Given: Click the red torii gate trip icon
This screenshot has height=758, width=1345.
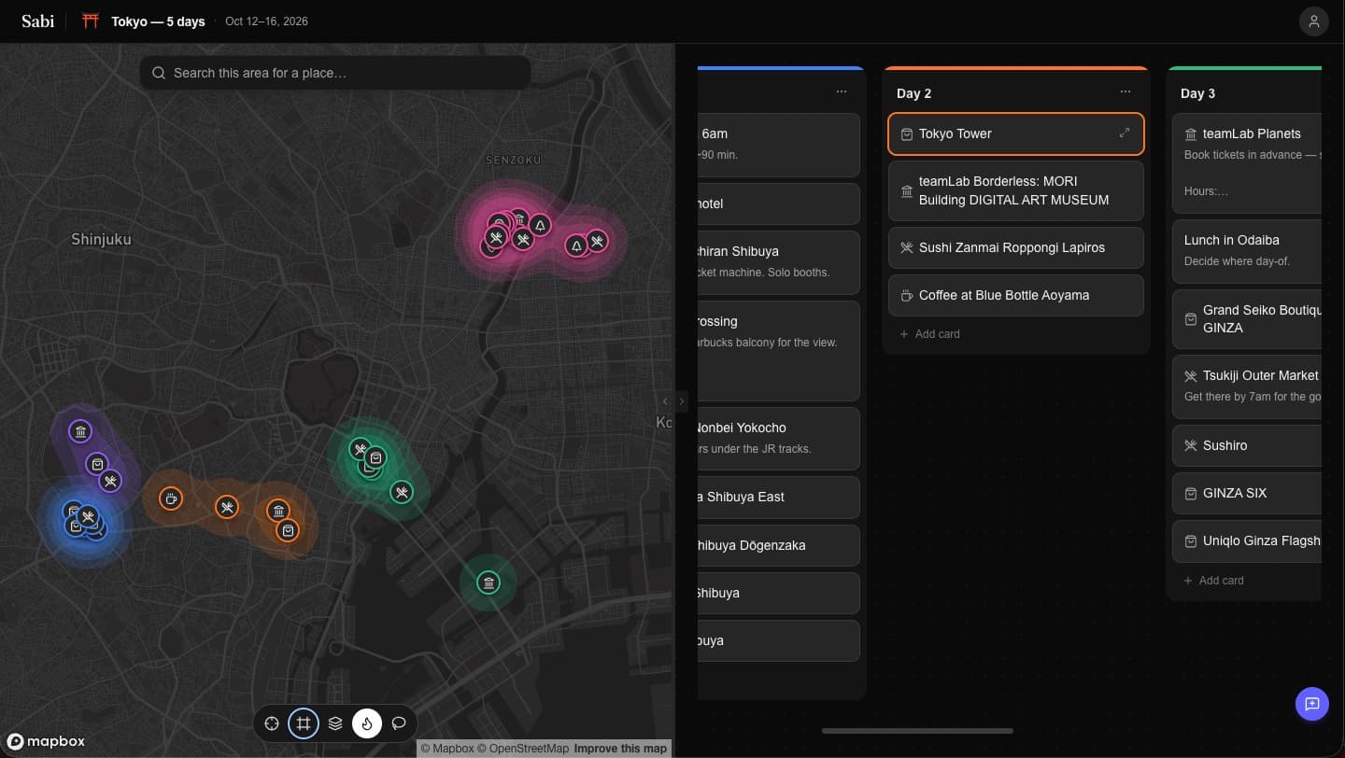Looking at the screenshot, I should (x=91, y=21).
